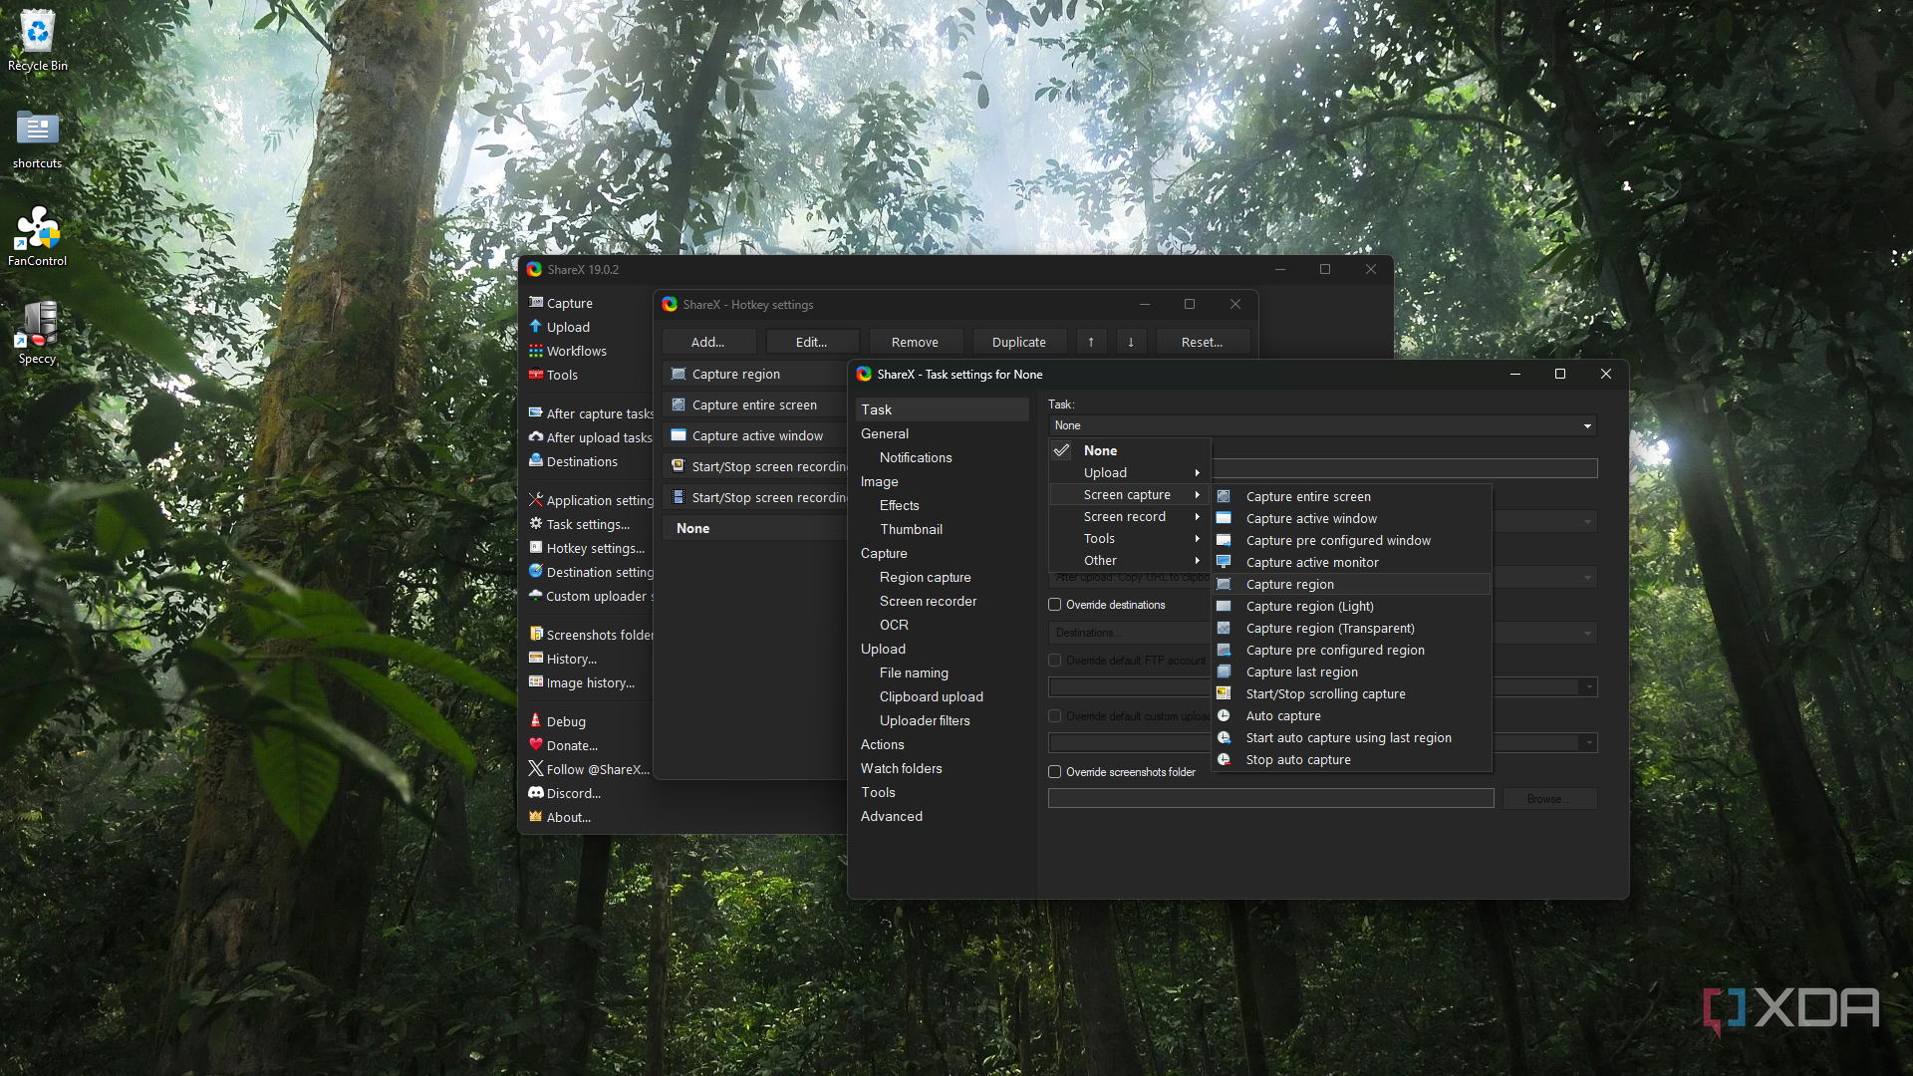Expand the Screen record submenu
Screen dimensions: 1913x1076
point(1130,516)
